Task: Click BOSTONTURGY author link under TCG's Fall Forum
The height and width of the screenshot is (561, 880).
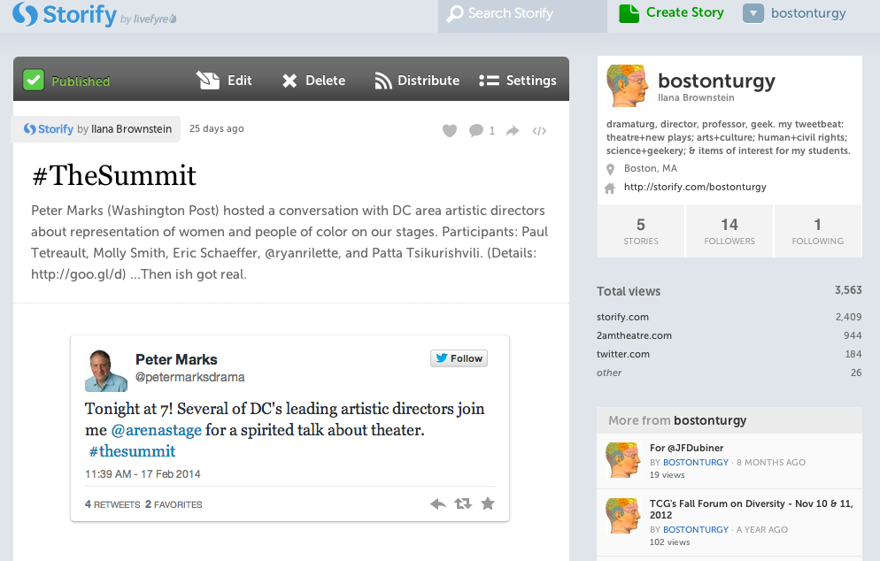Action: 695,529
